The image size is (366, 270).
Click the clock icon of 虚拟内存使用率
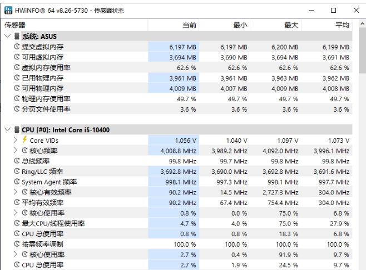17,67
